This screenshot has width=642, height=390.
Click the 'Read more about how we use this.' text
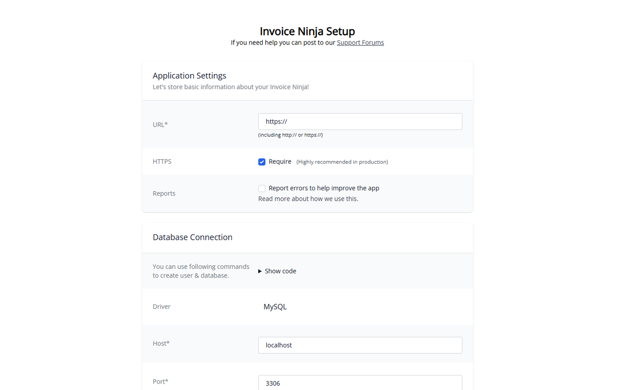click(308, 199)
